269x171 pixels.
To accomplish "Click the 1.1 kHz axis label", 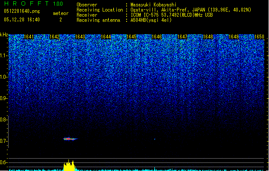I will click(3, 56).
